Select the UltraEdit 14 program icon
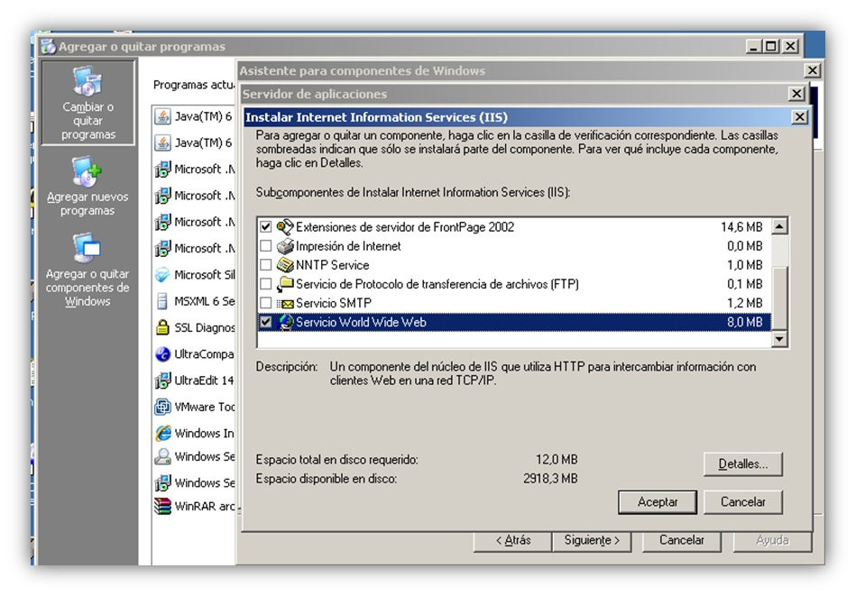Image resolution: width=856 pixels, height=596 pixels. pyautogui.click(x=162, y=380)
